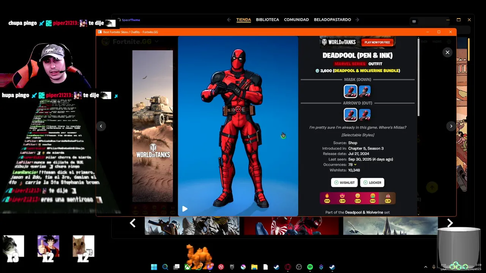Open Opera GX from the taskbar

coord(288,267)
